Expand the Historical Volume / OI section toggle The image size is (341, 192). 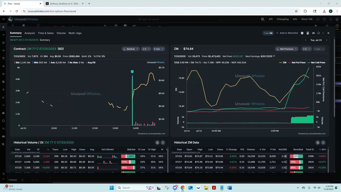point(163,143)
